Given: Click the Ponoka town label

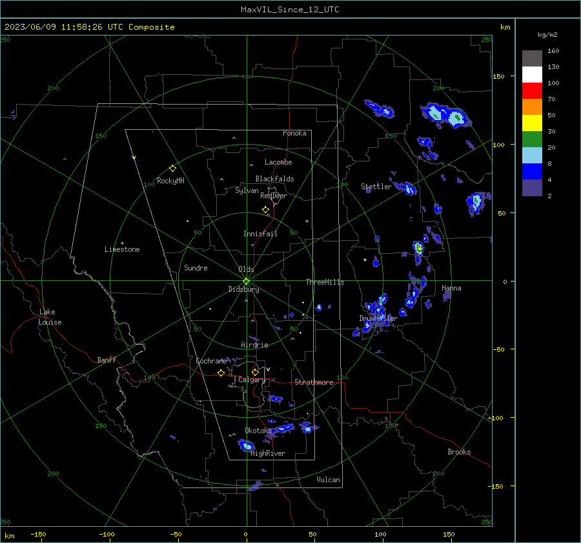Looking at the screenshot, I should [x=294, y=133].
